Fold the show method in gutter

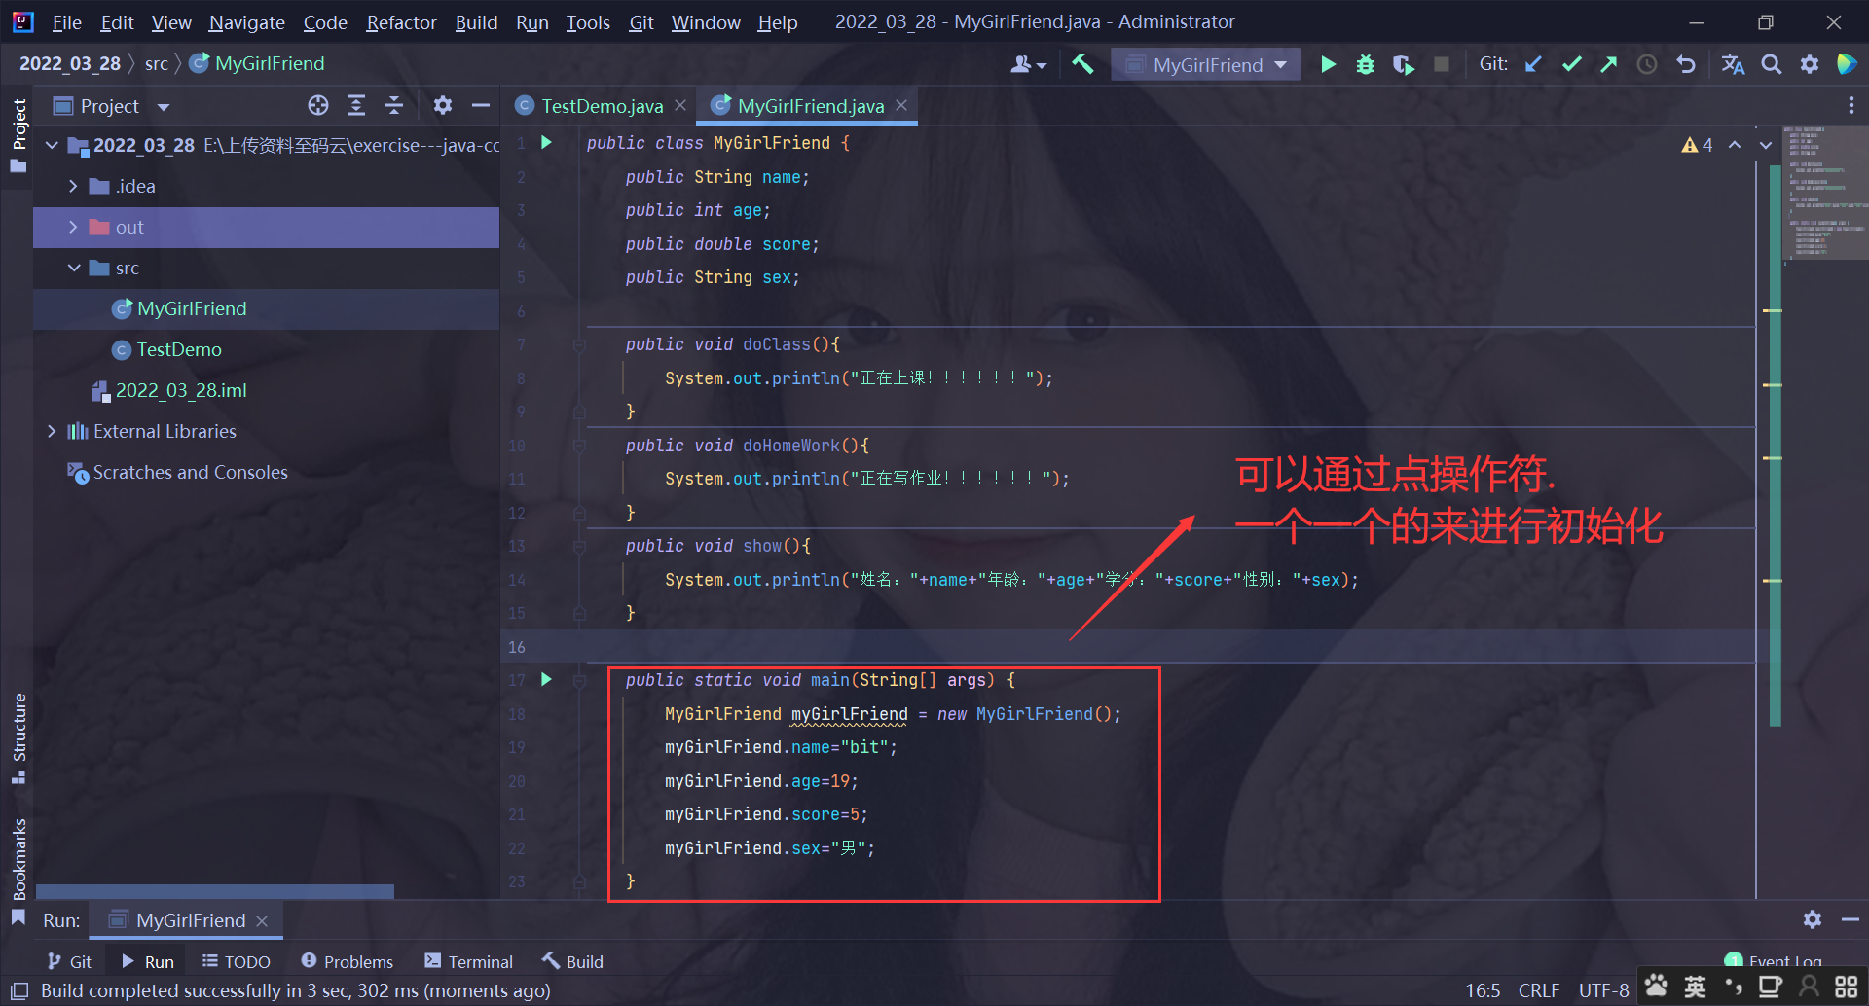pos(579,546)
